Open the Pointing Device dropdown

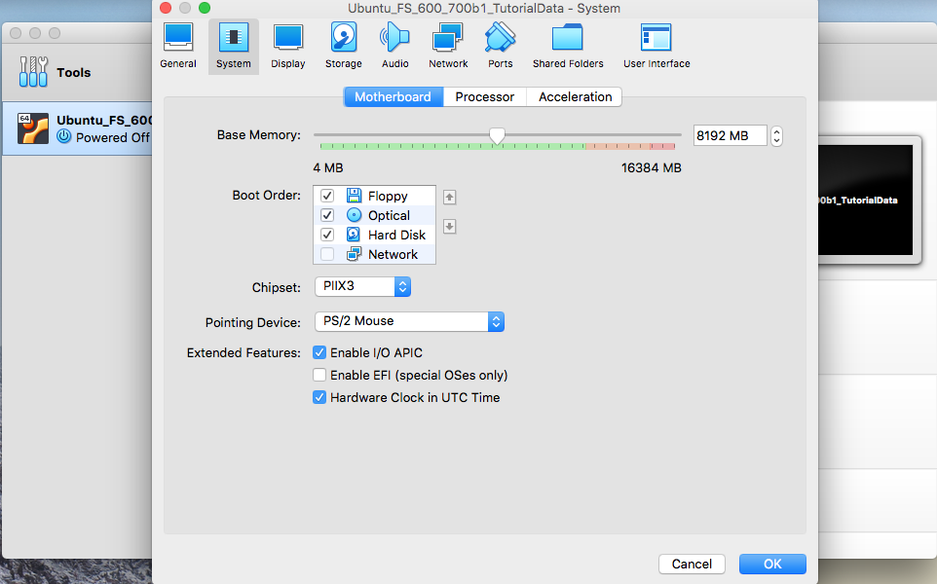click(409, 321)
